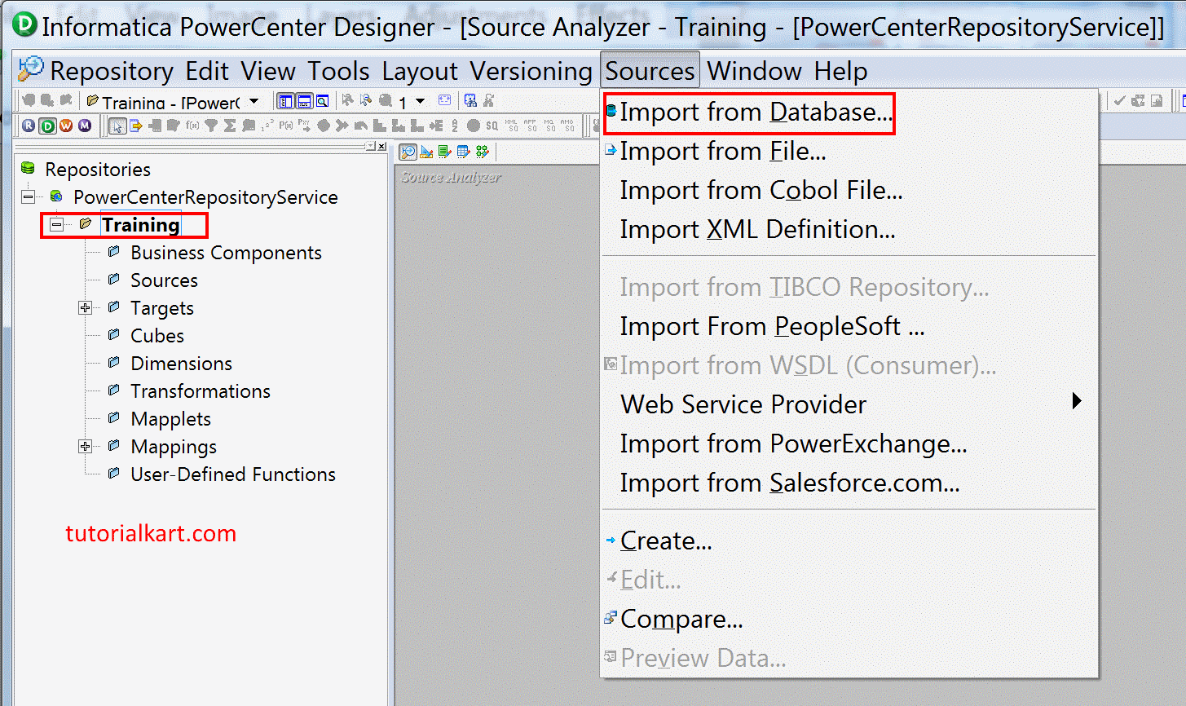
Task: Open the Transformation Developer tool icon
Action: click(x=444, y=152)
